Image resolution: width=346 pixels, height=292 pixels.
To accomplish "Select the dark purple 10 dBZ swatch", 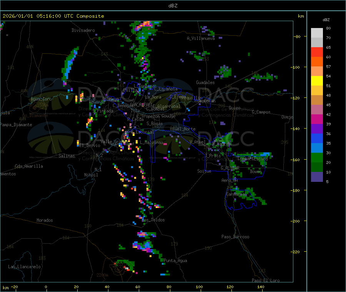I will (317, 177).
